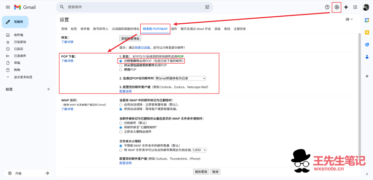Switch to 主题背景 tab
The image size is (373, 180).
(240, 29)
